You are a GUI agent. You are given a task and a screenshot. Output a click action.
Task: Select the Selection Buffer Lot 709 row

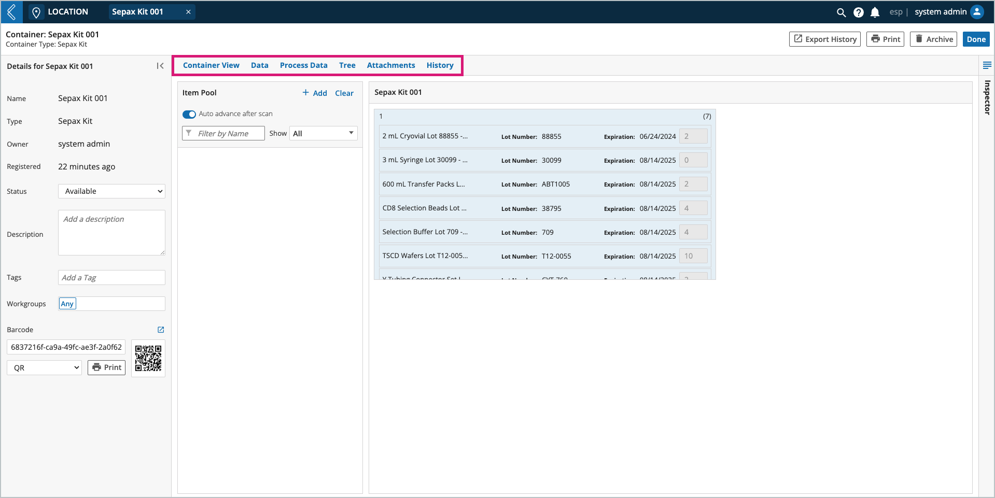(545, 232)
